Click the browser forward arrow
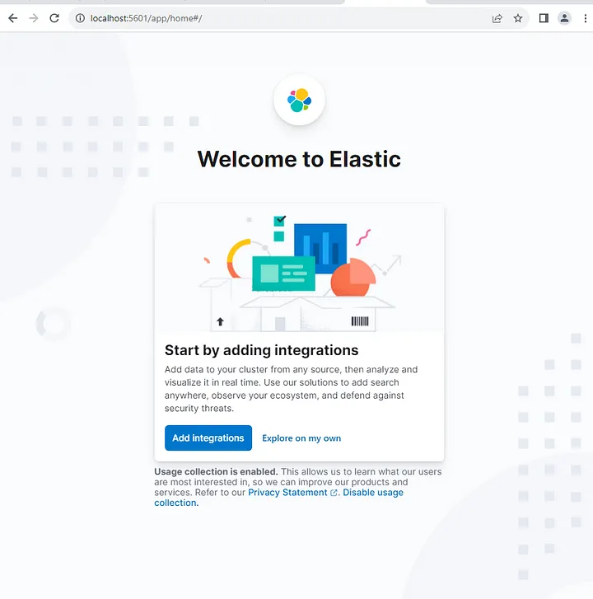 tap(34, 18)
